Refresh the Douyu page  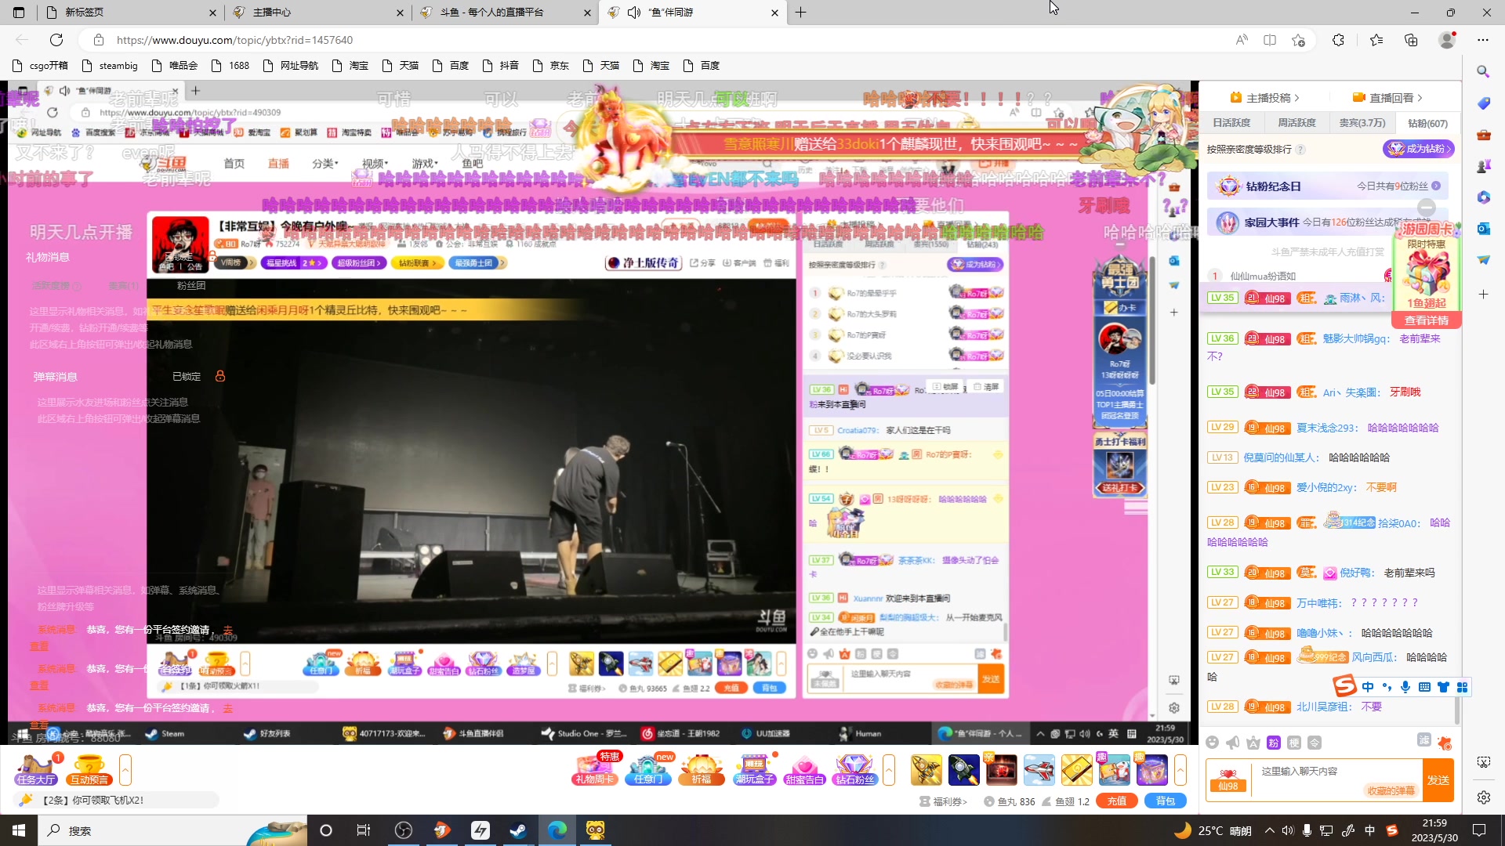pos(56,40)
